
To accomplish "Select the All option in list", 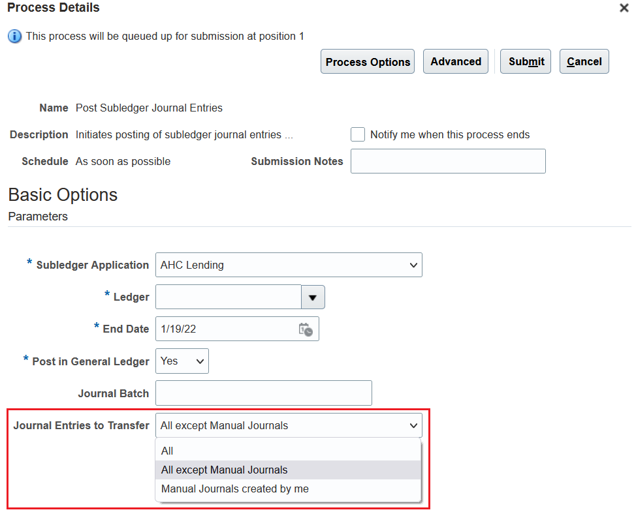I will click(x=167, y=451).
